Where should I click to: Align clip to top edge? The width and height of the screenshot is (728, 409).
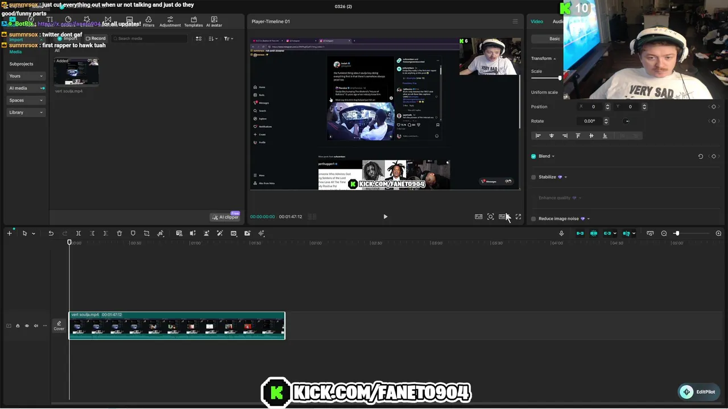click(578, 136)
